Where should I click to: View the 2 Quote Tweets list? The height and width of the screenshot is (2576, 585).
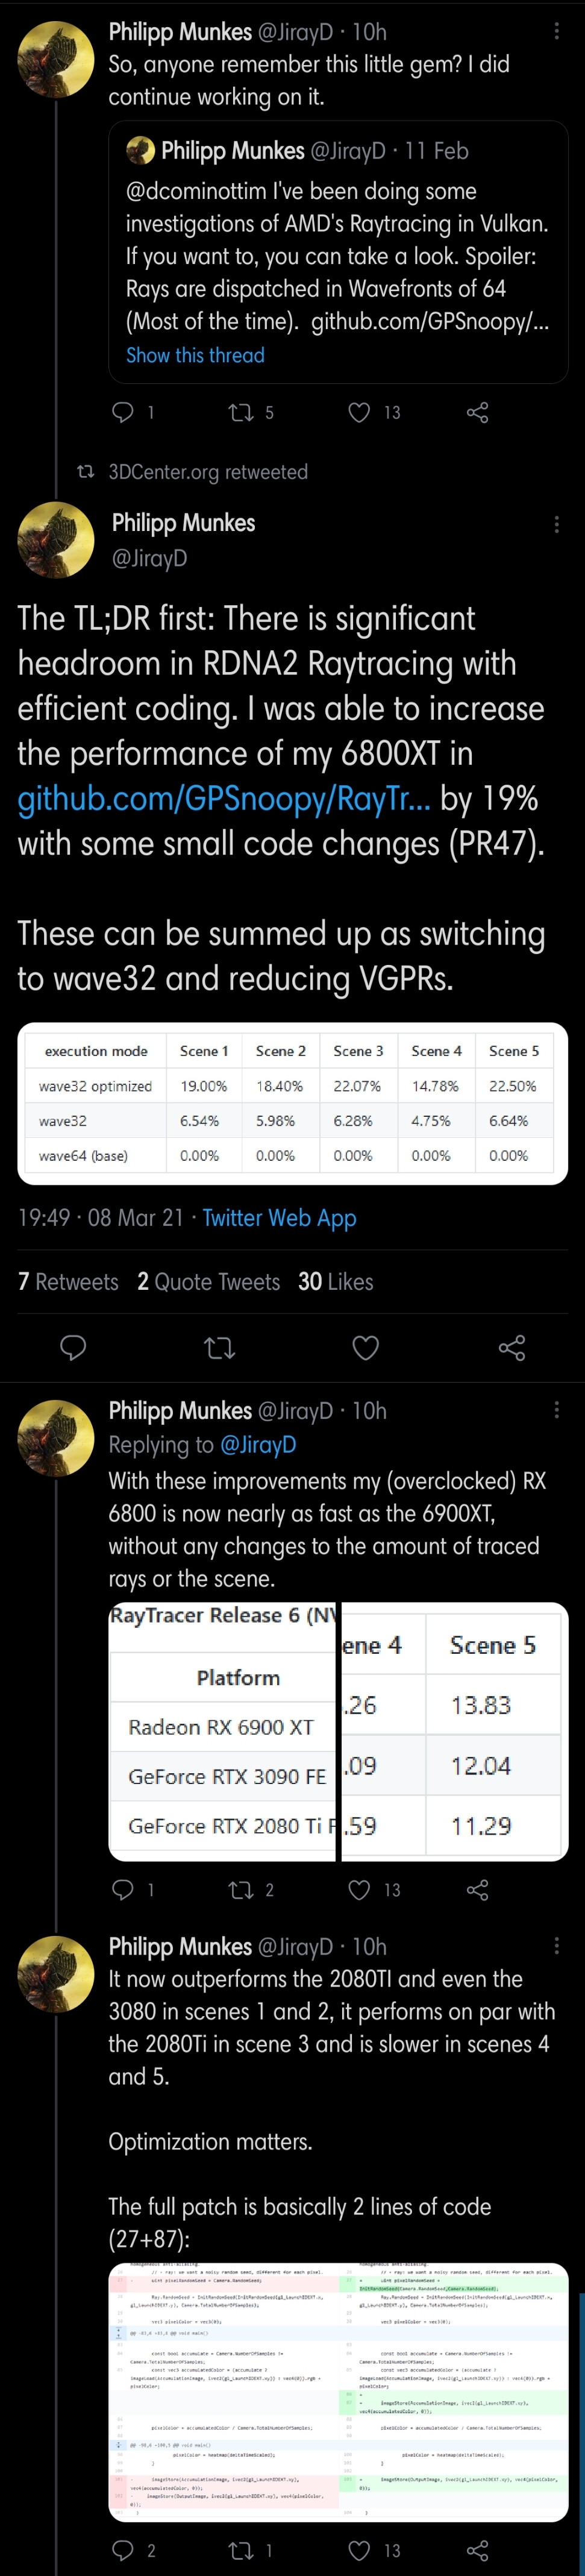click(209, 1282)
